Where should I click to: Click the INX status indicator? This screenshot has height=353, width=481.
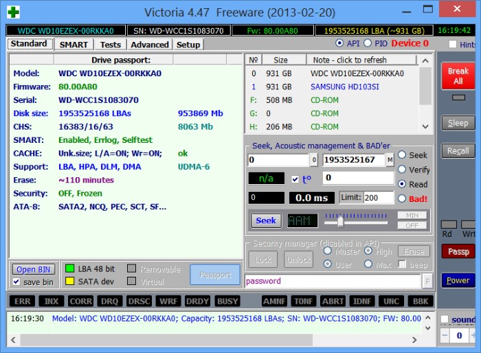point(52,301)
